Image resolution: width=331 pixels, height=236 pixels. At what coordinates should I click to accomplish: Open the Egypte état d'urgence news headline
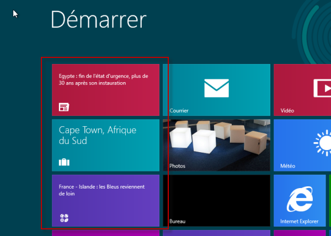tap(104, 79)
